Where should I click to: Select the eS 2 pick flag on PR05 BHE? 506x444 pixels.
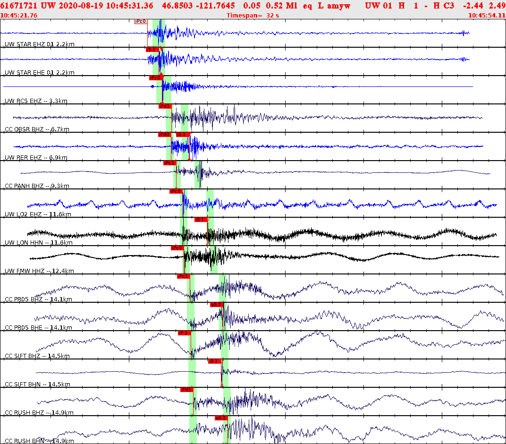click(216, 305)
